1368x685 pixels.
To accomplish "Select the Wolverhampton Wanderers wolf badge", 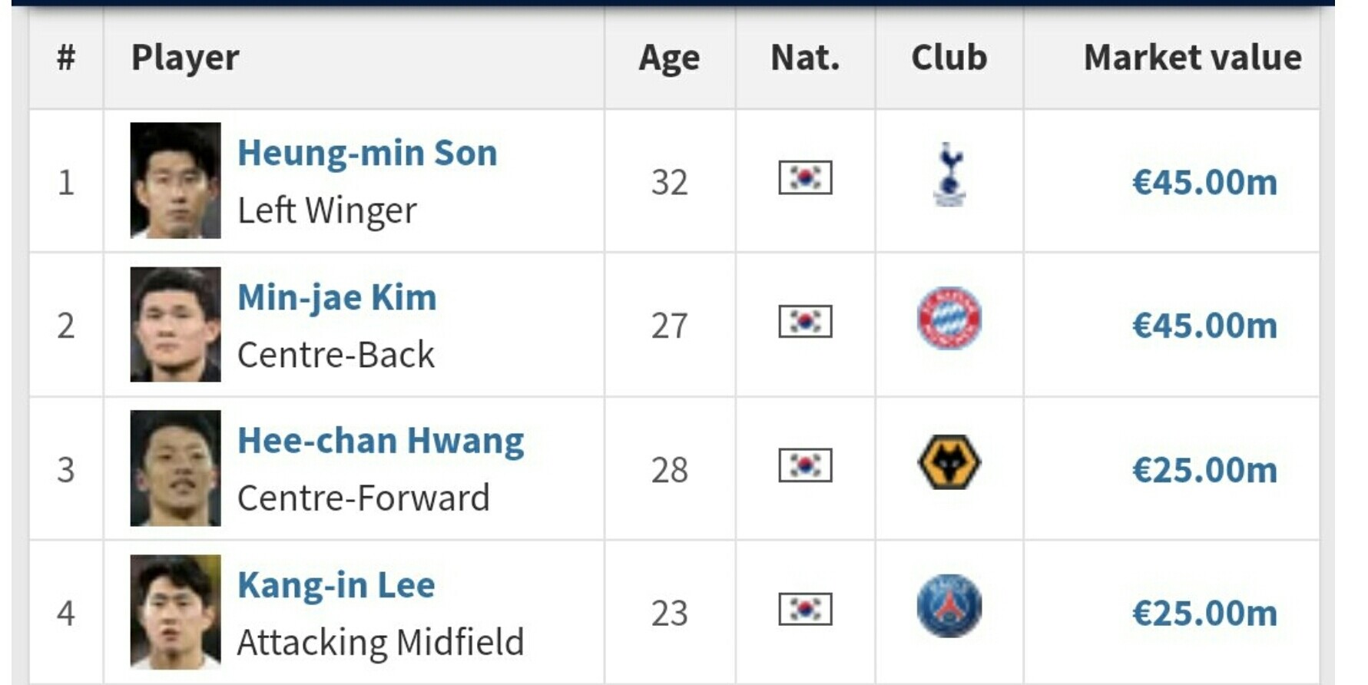I will click(x=949, y=462).
